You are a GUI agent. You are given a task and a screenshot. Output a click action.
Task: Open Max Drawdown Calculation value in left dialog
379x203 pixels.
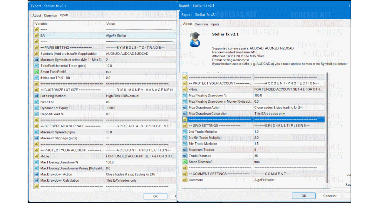coord(121,180)
